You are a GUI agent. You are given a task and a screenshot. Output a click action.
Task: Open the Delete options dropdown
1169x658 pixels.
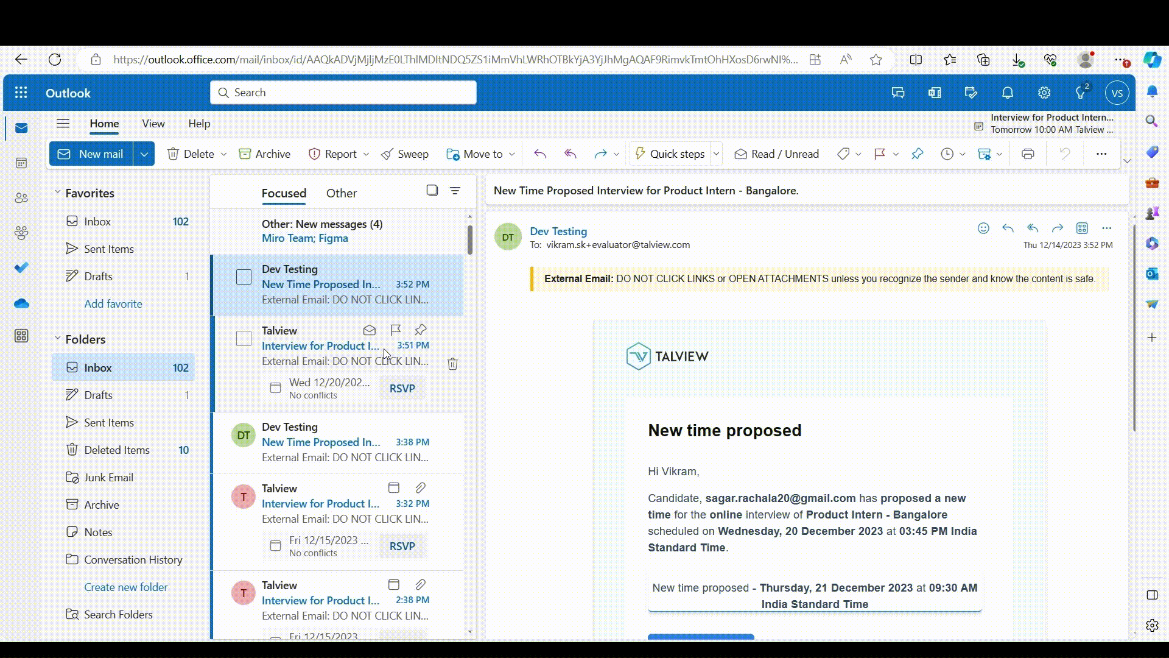[223, 154]
